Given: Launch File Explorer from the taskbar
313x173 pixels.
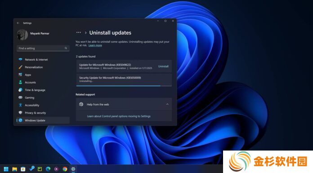Looking at the screenshot, I should coord(14,169).
